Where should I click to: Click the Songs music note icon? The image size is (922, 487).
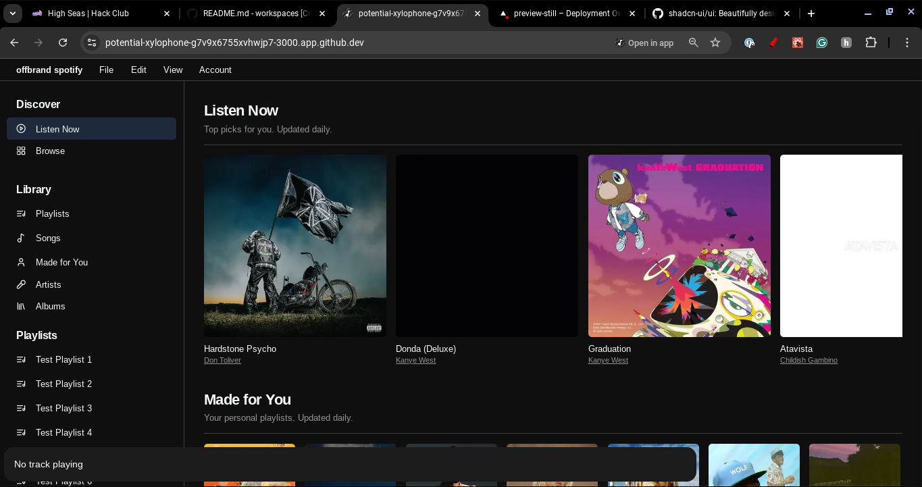coord(21,238)
